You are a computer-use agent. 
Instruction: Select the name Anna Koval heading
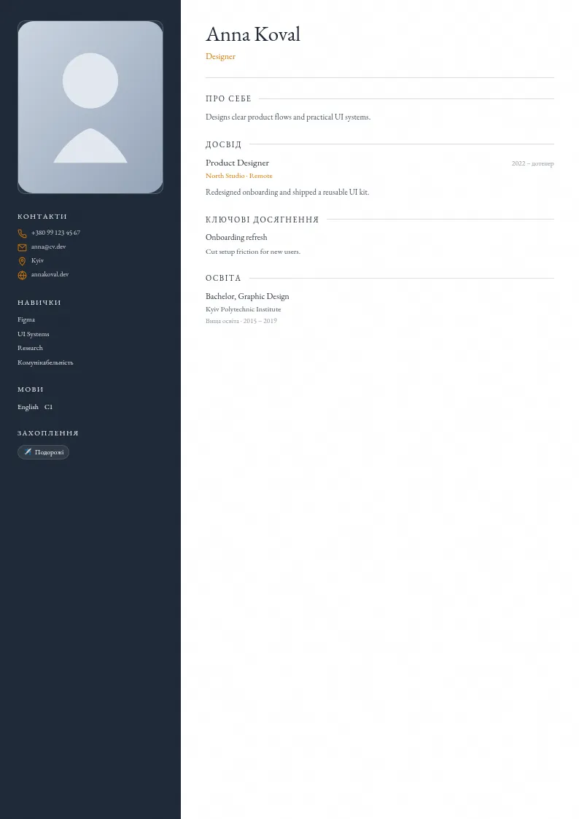point(253,34)
